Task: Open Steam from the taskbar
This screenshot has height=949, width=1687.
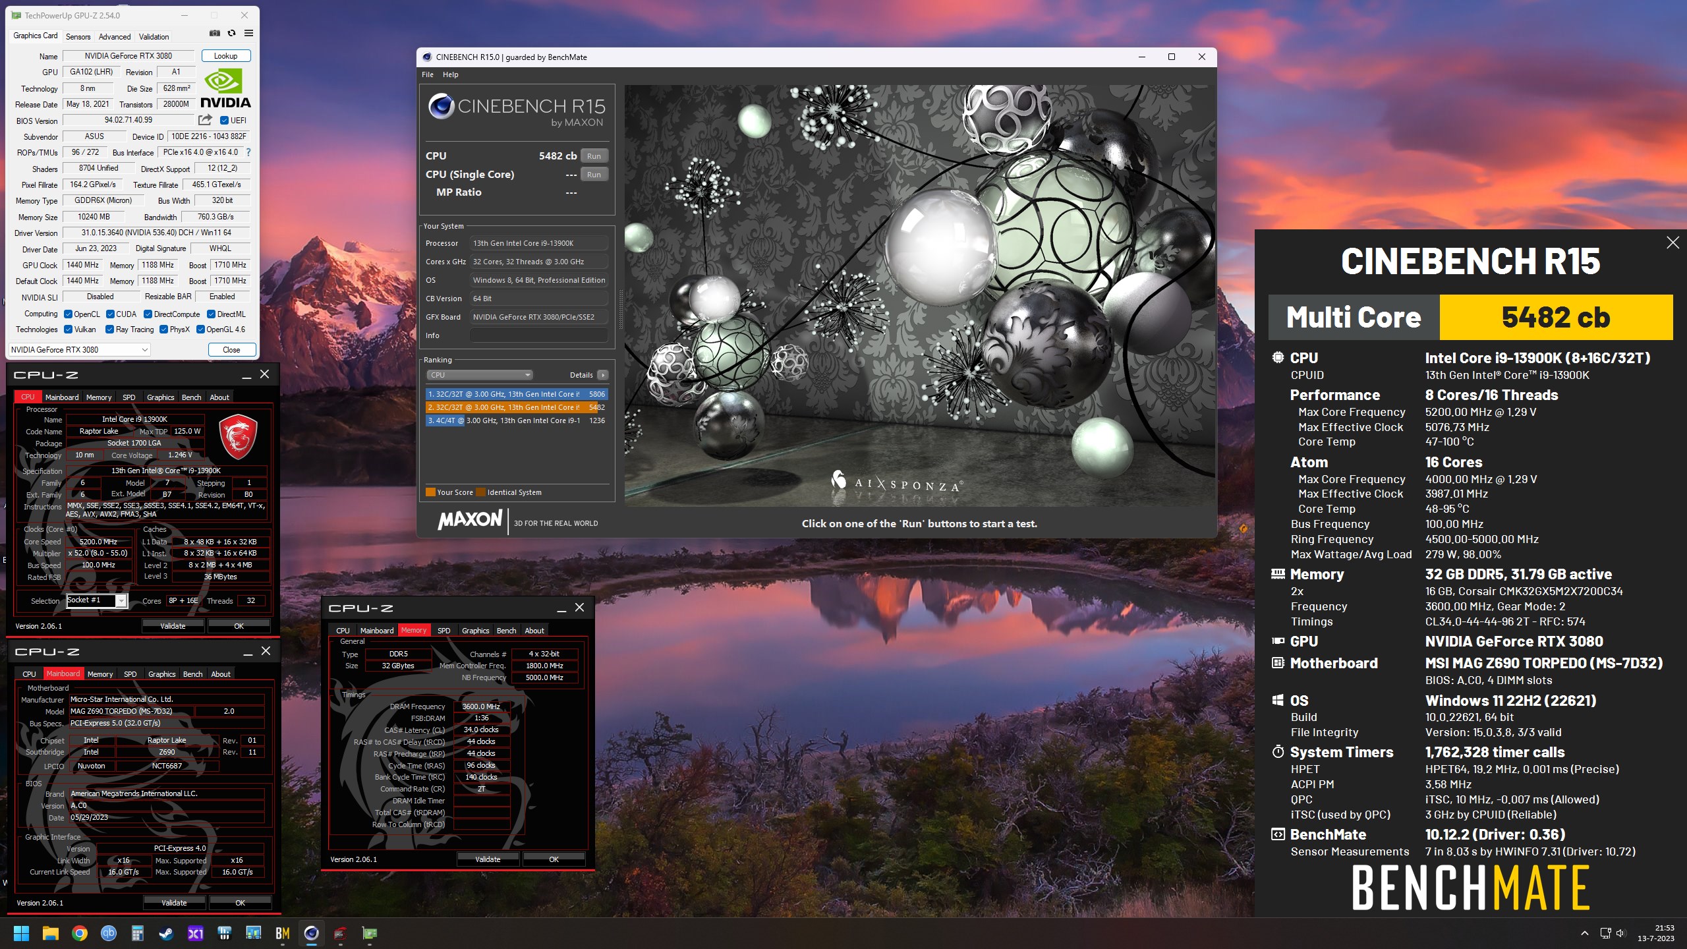Action: point(166,933)
